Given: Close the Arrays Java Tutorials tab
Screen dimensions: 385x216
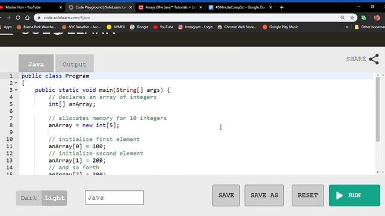Looking at the screenshot, I should (200, 7).
